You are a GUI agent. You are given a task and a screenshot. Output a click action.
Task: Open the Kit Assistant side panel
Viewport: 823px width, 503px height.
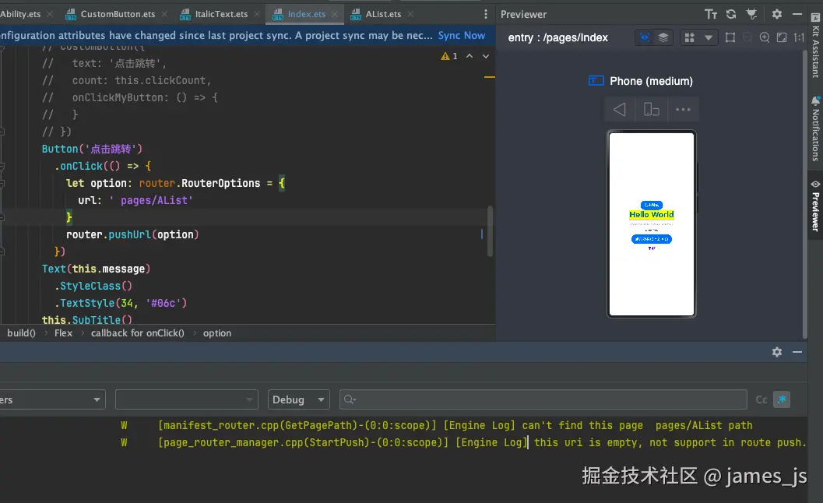[815, 46]
